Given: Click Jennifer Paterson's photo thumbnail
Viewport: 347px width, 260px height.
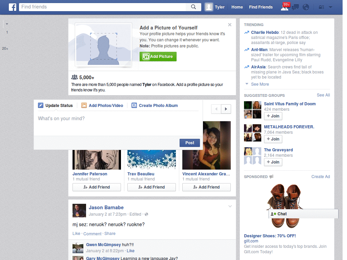Looking at the screenshot, I should point(97,160).
